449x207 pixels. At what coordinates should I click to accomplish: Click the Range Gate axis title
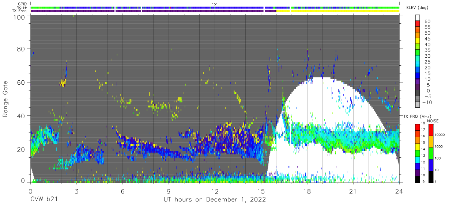tap(5, 99)
